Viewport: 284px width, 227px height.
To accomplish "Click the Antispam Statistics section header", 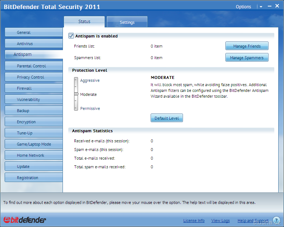I will [92, 131].
